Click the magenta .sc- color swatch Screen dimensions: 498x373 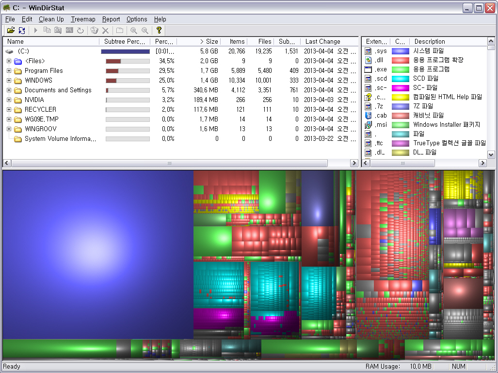(x=400, y=88)
